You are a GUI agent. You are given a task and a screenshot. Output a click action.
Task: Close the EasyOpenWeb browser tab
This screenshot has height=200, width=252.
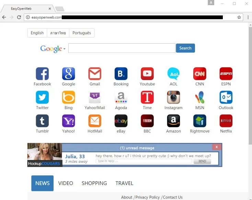[50, 9]
